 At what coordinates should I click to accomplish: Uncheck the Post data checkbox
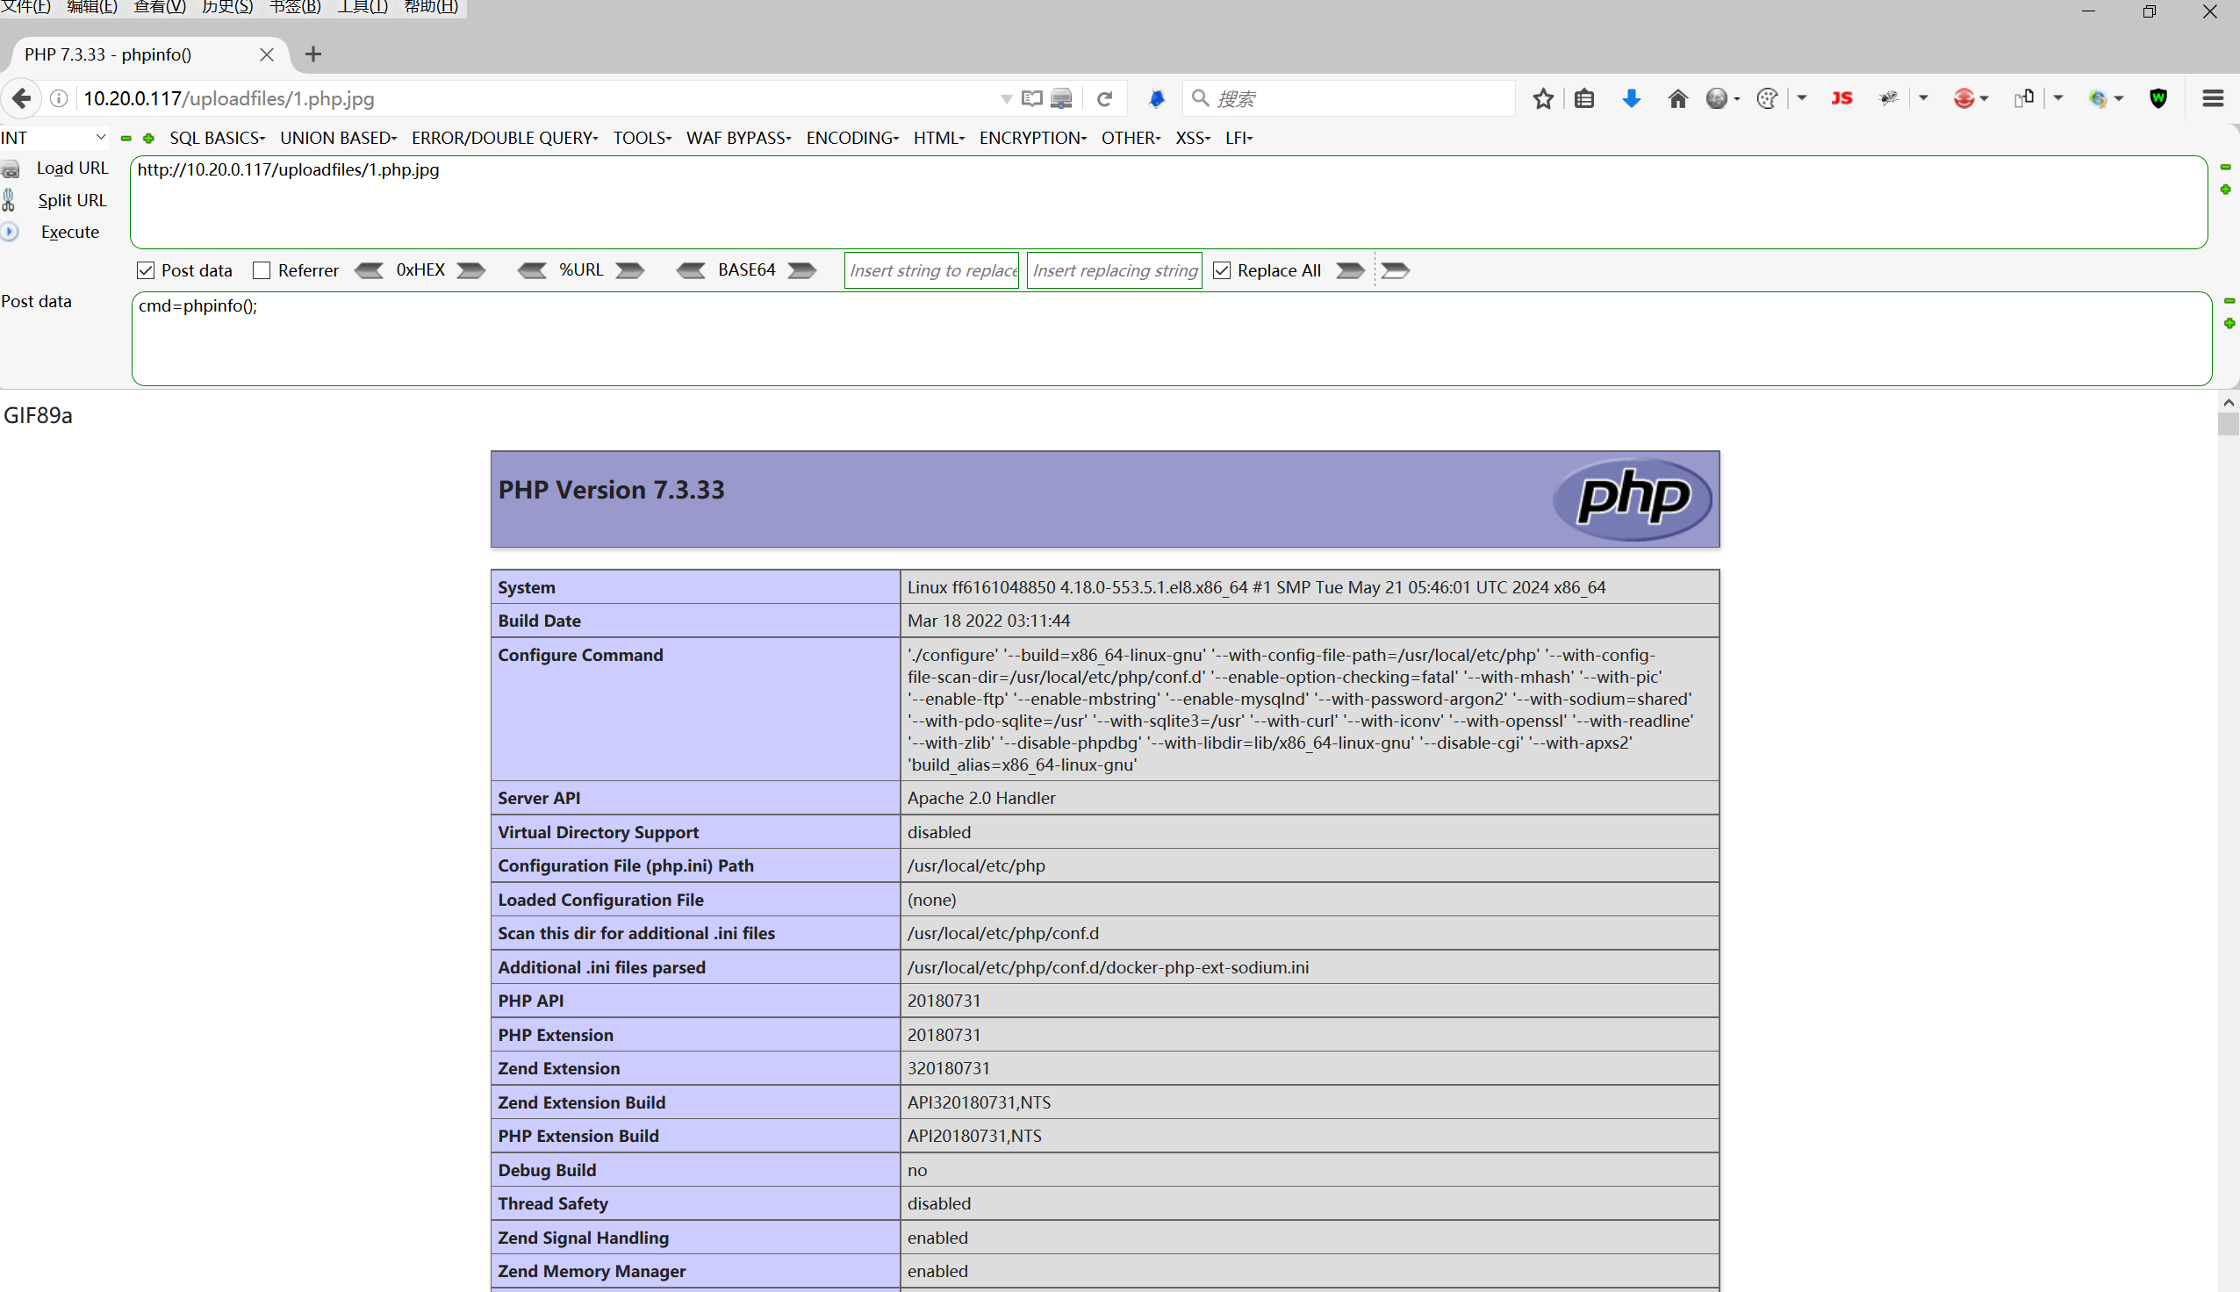[x=147, y=270]
